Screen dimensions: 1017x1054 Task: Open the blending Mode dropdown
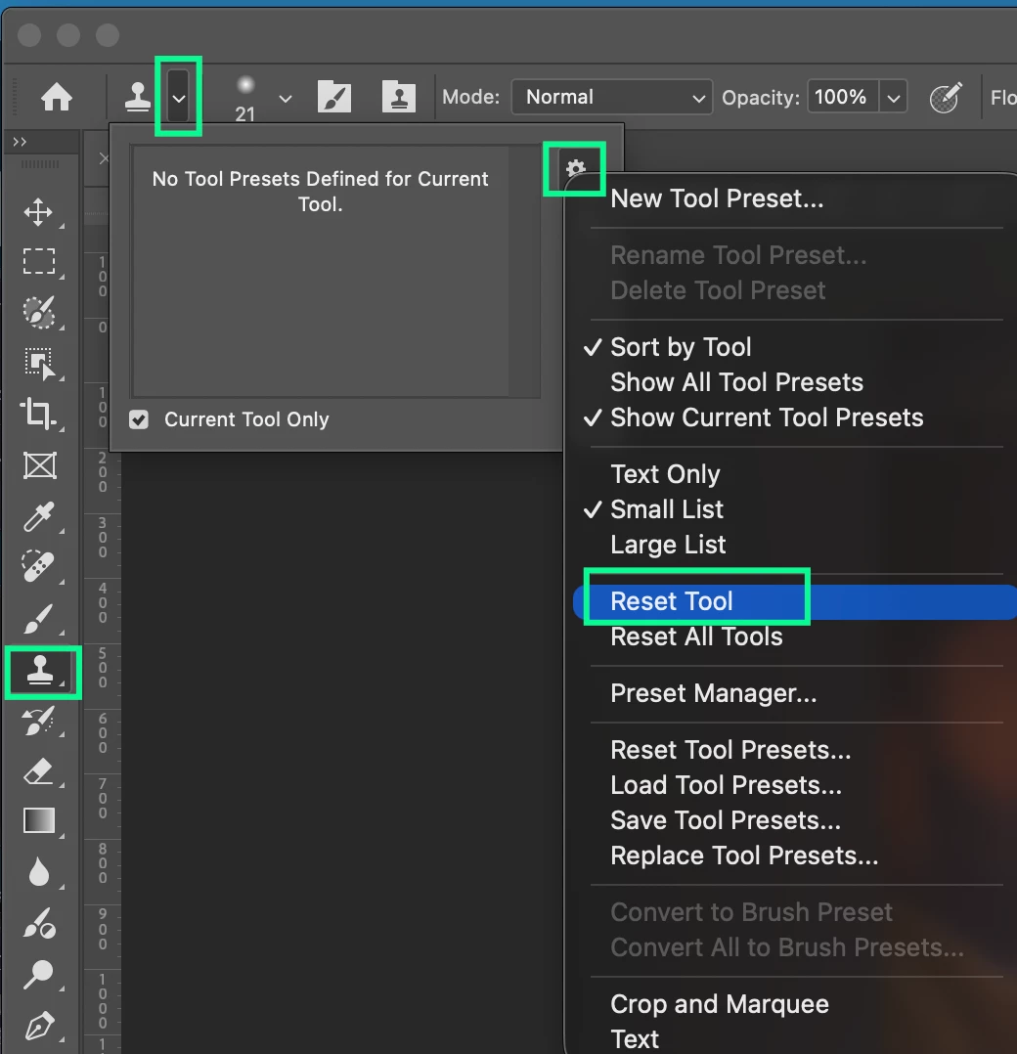click(612, 97)
